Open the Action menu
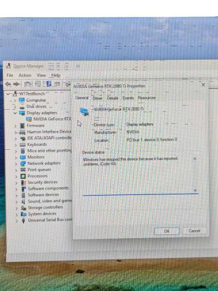 (x=25, y=75)
